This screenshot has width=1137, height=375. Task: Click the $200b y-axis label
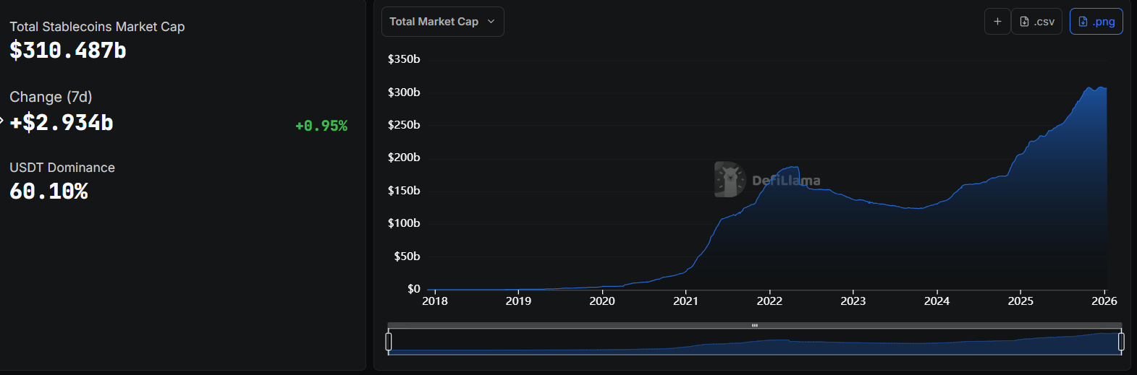(404, 158)
